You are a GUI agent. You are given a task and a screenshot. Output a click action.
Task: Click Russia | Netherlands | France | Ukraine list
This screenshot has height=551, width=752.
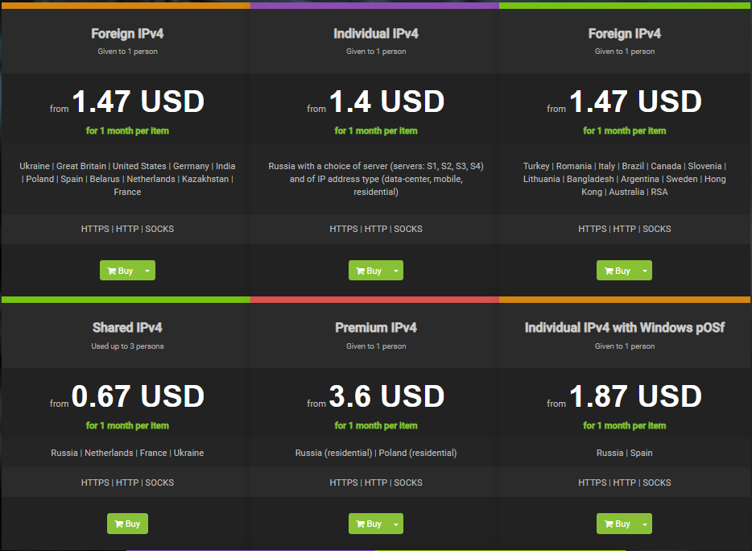coord(127,453)
